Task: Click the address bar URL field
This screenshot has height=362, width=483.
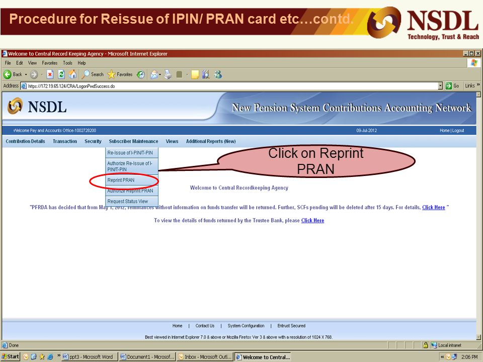Action: point(229,86)
